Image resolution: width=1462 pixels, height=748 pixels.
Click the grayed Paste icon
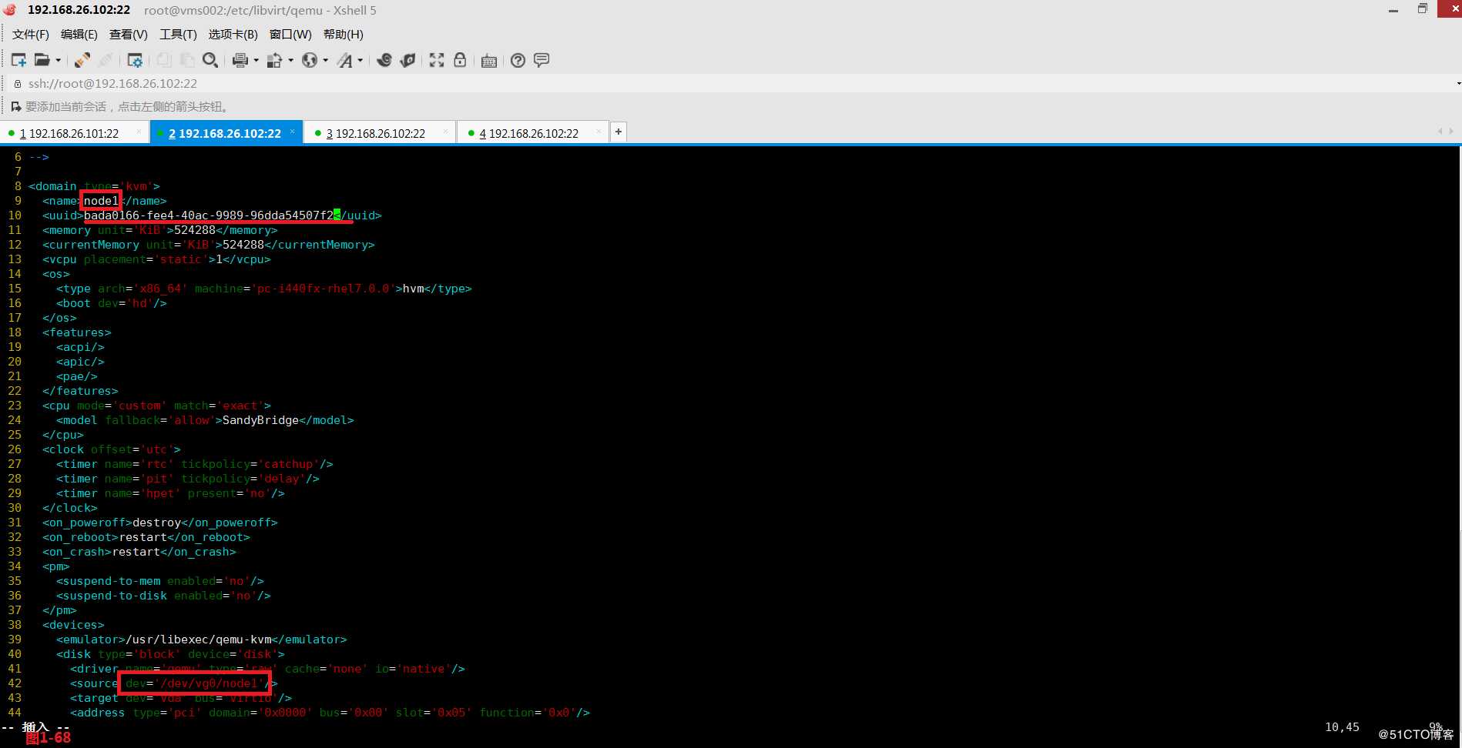point(186,60)
